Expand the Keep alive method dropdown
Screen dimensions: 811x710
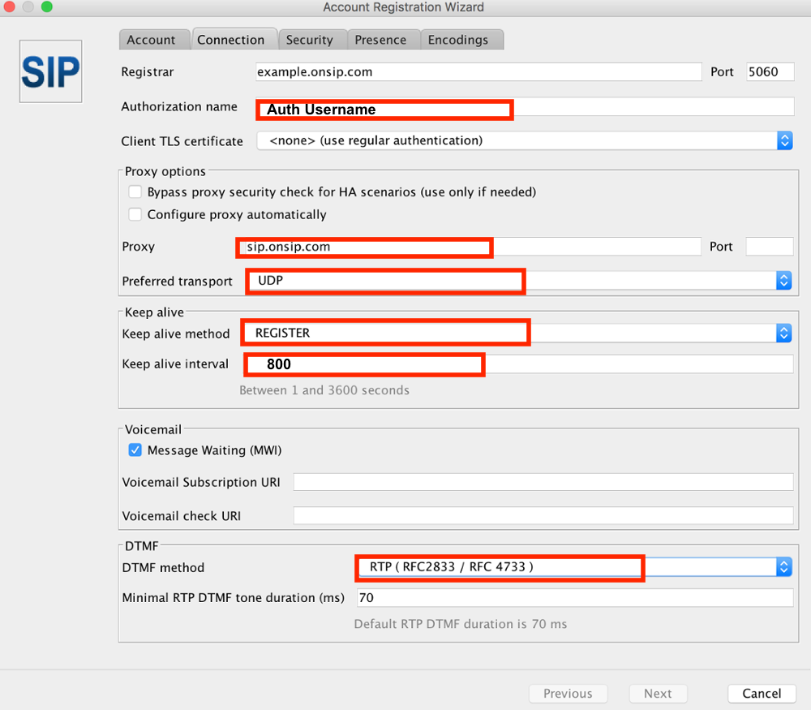[517, 333]
